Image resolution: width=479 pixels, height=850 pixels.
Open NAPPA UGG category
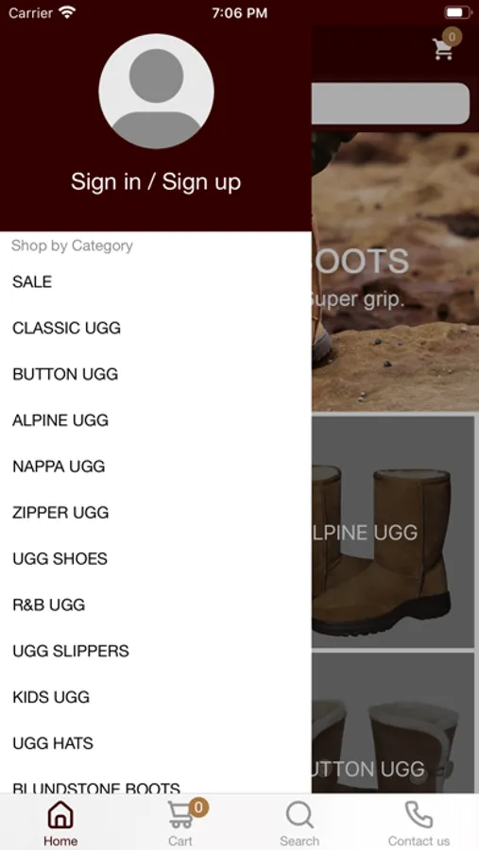(156, 467)
